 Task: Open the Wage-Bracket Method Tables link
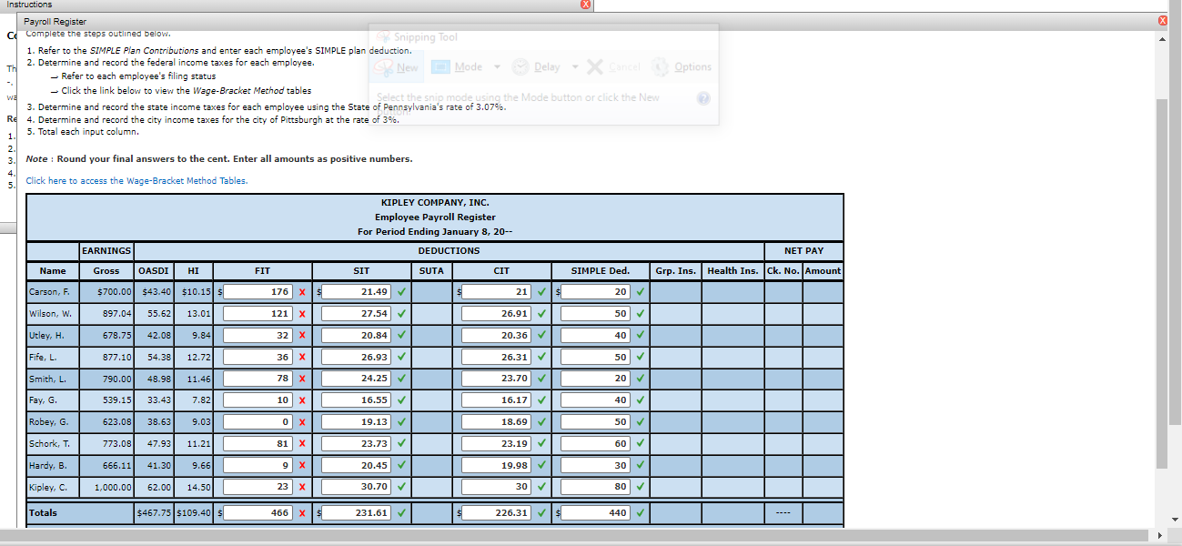(x=136, y=180)
